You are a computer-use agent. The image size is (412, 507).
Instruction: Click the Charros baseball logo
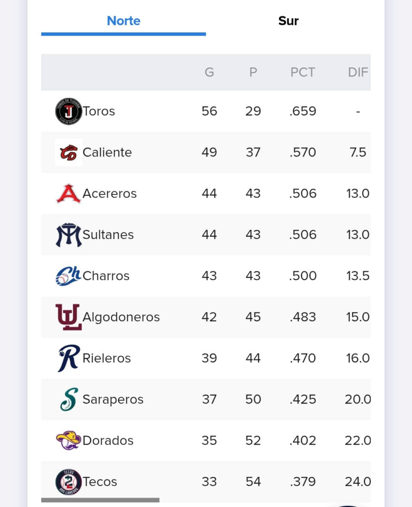[x=68, y=276]
